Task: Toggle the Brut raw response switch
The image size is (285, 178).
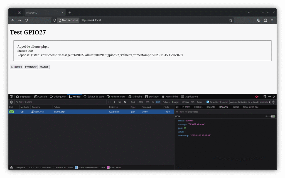Action: (273, 116)
